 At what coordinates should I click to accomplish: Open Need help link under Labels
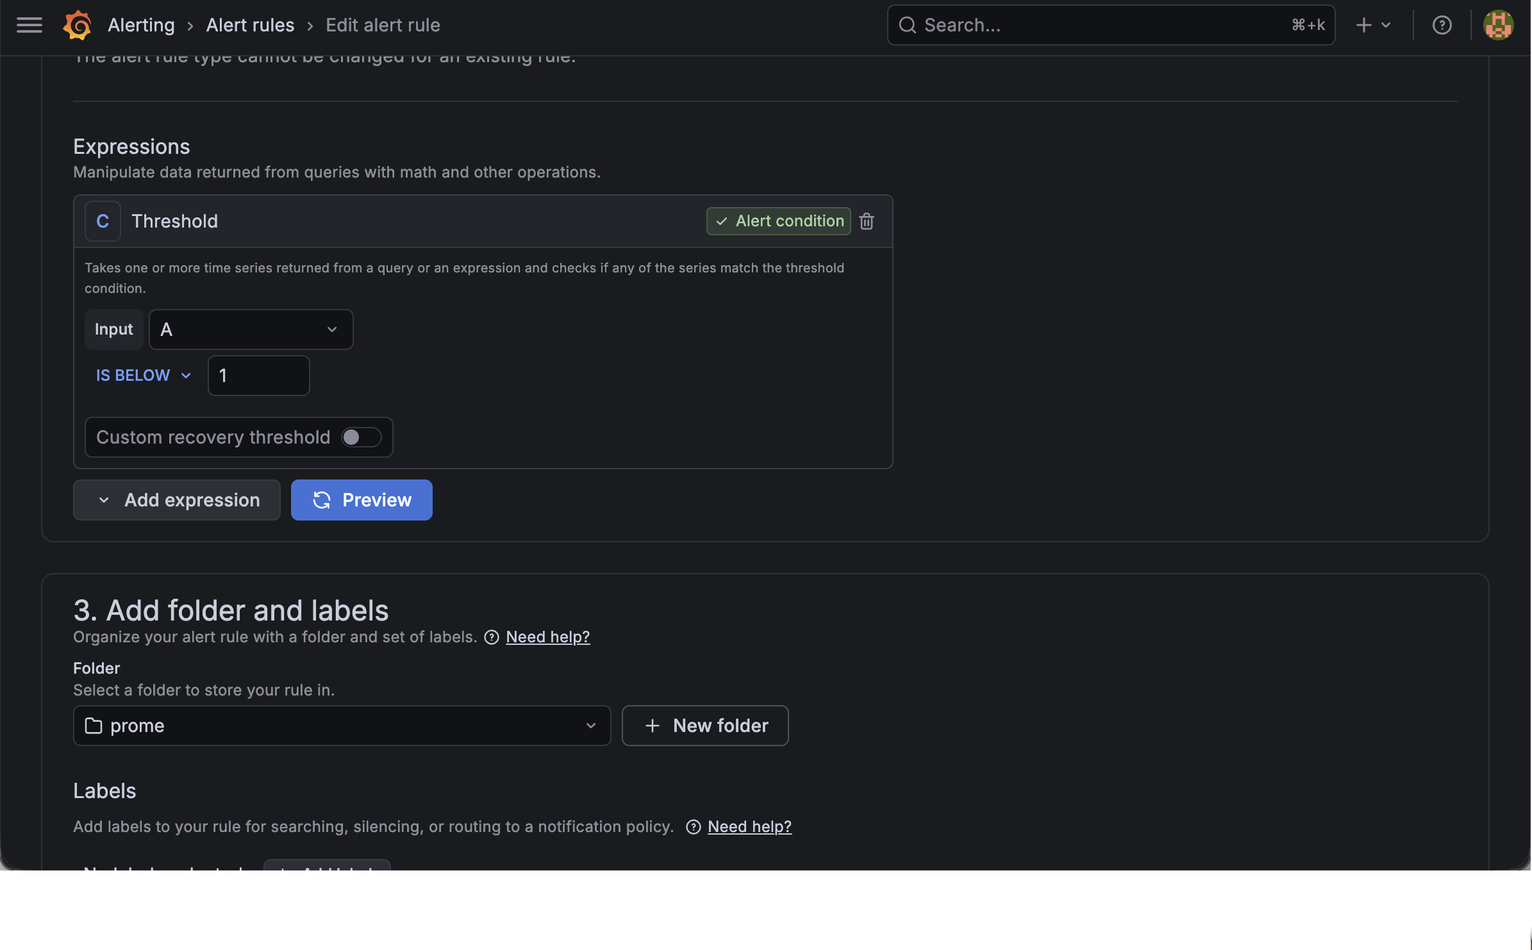tap(750, 827)
